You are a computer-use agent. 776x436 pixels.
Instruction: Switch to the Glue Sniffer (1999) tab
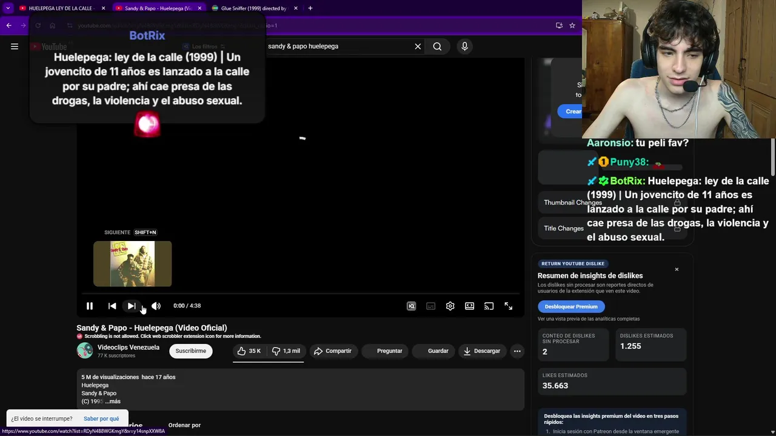[x=255, y=8]
